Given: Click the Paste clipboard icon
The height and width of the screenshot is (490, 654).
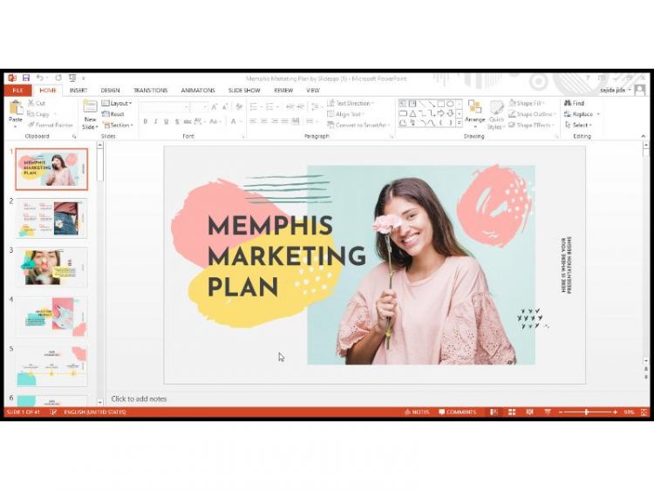Looking at the screenshot, I should pos(16,108).
